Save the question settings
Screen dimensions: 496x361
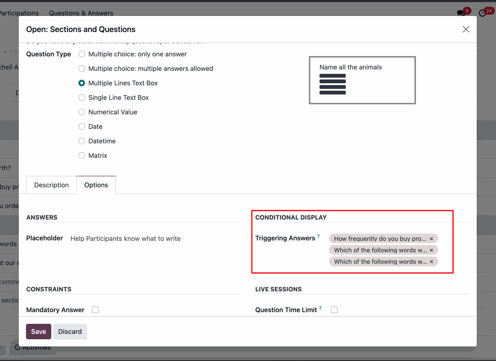[38, 331]
